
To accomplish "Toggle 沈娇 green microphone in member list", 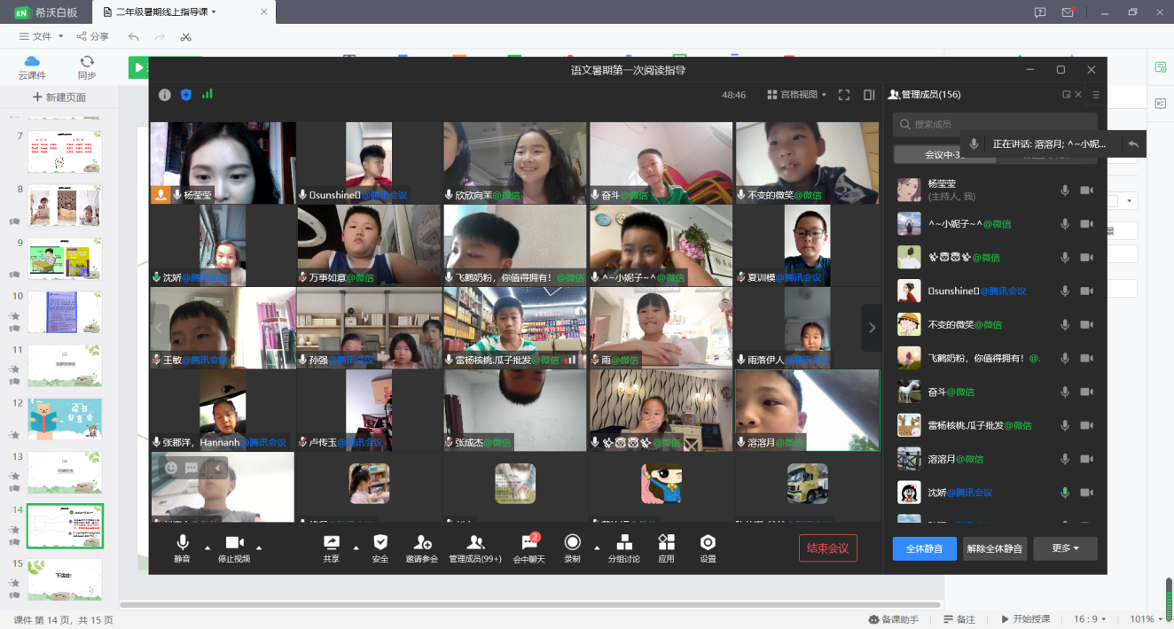I will (1065, 493).
